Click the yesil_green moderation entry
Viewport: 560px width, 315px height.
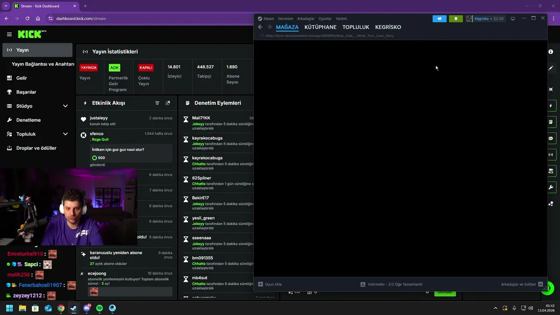pos(203,218)
